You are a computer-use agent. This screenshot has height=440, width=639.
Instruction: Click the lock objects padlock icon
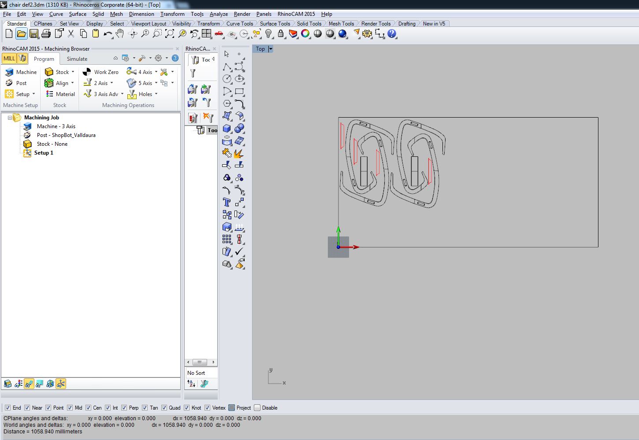pyautogui.click(x=281, y=34)
